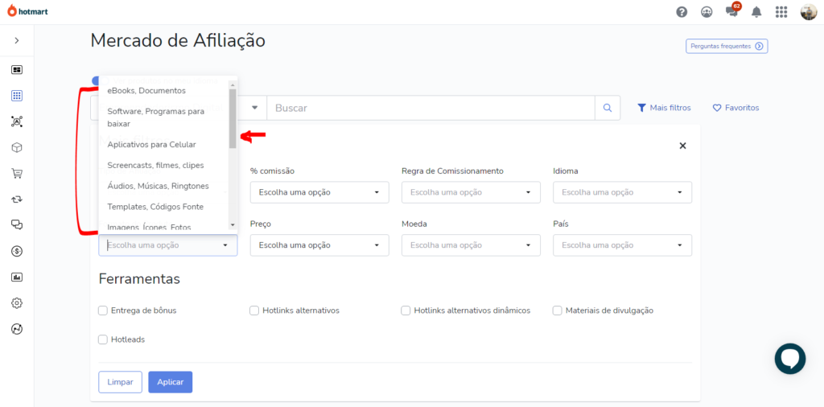Screen dimensions: 824x407
Task: Open the shopping cart sidebar icon
Action: [x=17, y=173]
